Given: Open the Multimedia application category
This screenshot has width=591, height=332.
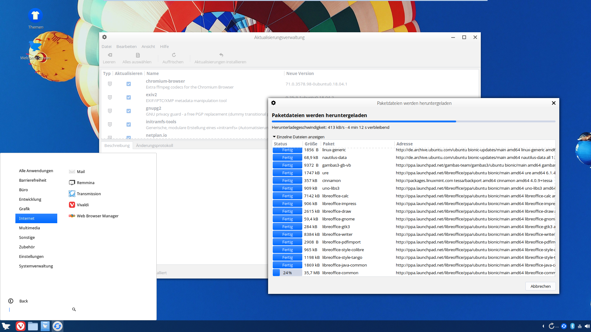Looking at the screenshot, I should [30, 228].
